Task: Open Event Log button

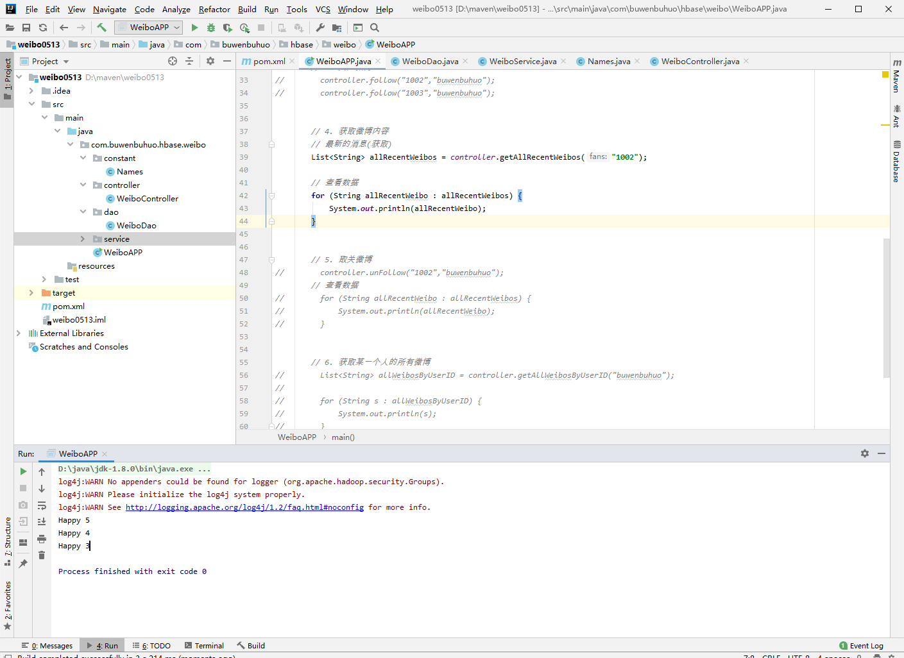Action: tap(861, 646)
